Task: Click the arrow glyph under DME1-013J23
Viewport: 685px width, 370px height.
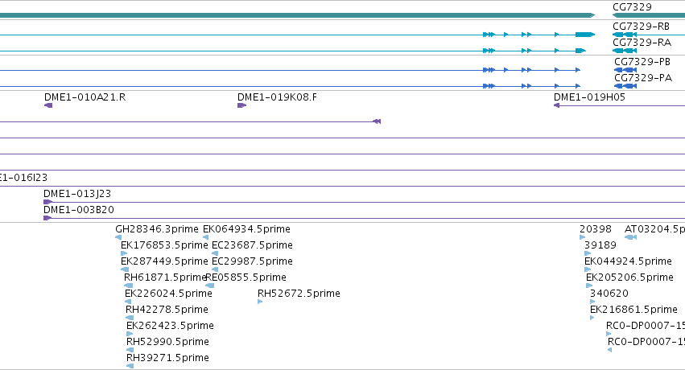Action: pos(47,202)
